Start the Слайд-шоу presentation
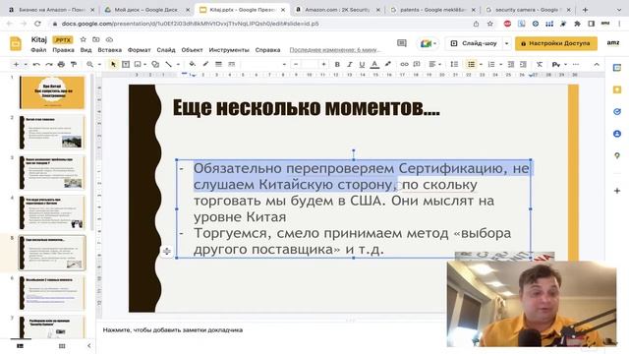The image size is (629, 354). point(475,43)
